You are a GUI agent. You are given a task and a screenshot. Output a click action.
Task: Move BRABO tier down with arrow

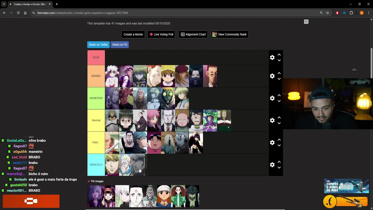click(279, 79)
